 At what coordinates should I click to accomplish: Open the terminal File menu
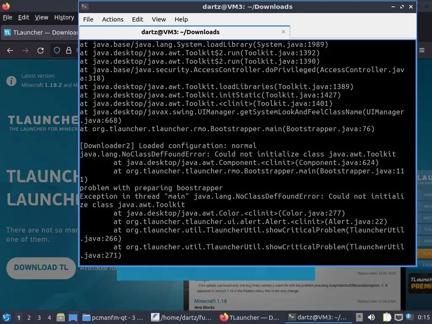88,19
